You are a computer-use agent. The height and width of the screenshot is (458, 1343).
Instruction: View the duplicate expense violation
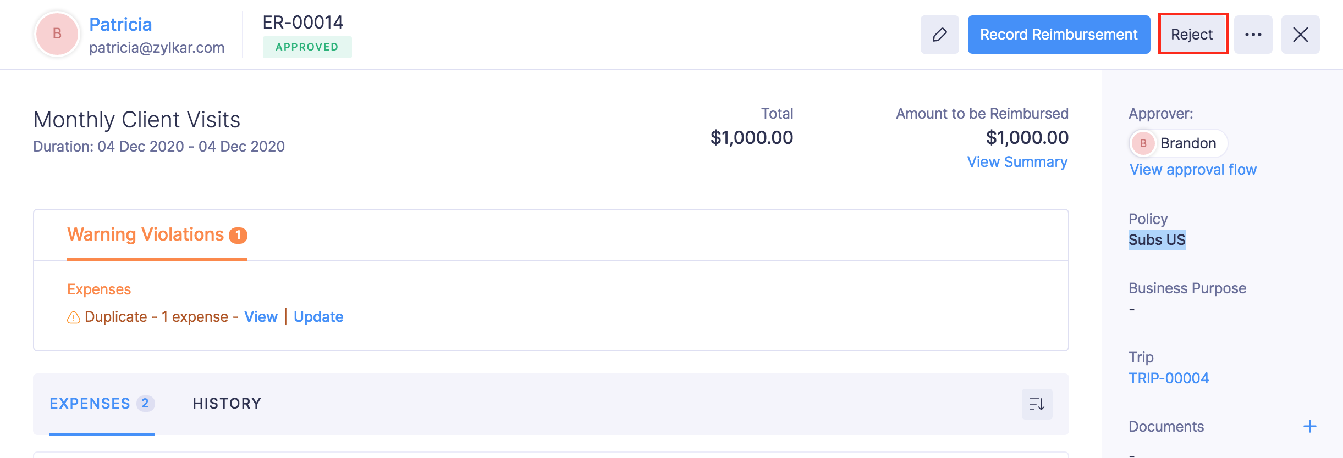pyautogui.click(x=261, y=317)
